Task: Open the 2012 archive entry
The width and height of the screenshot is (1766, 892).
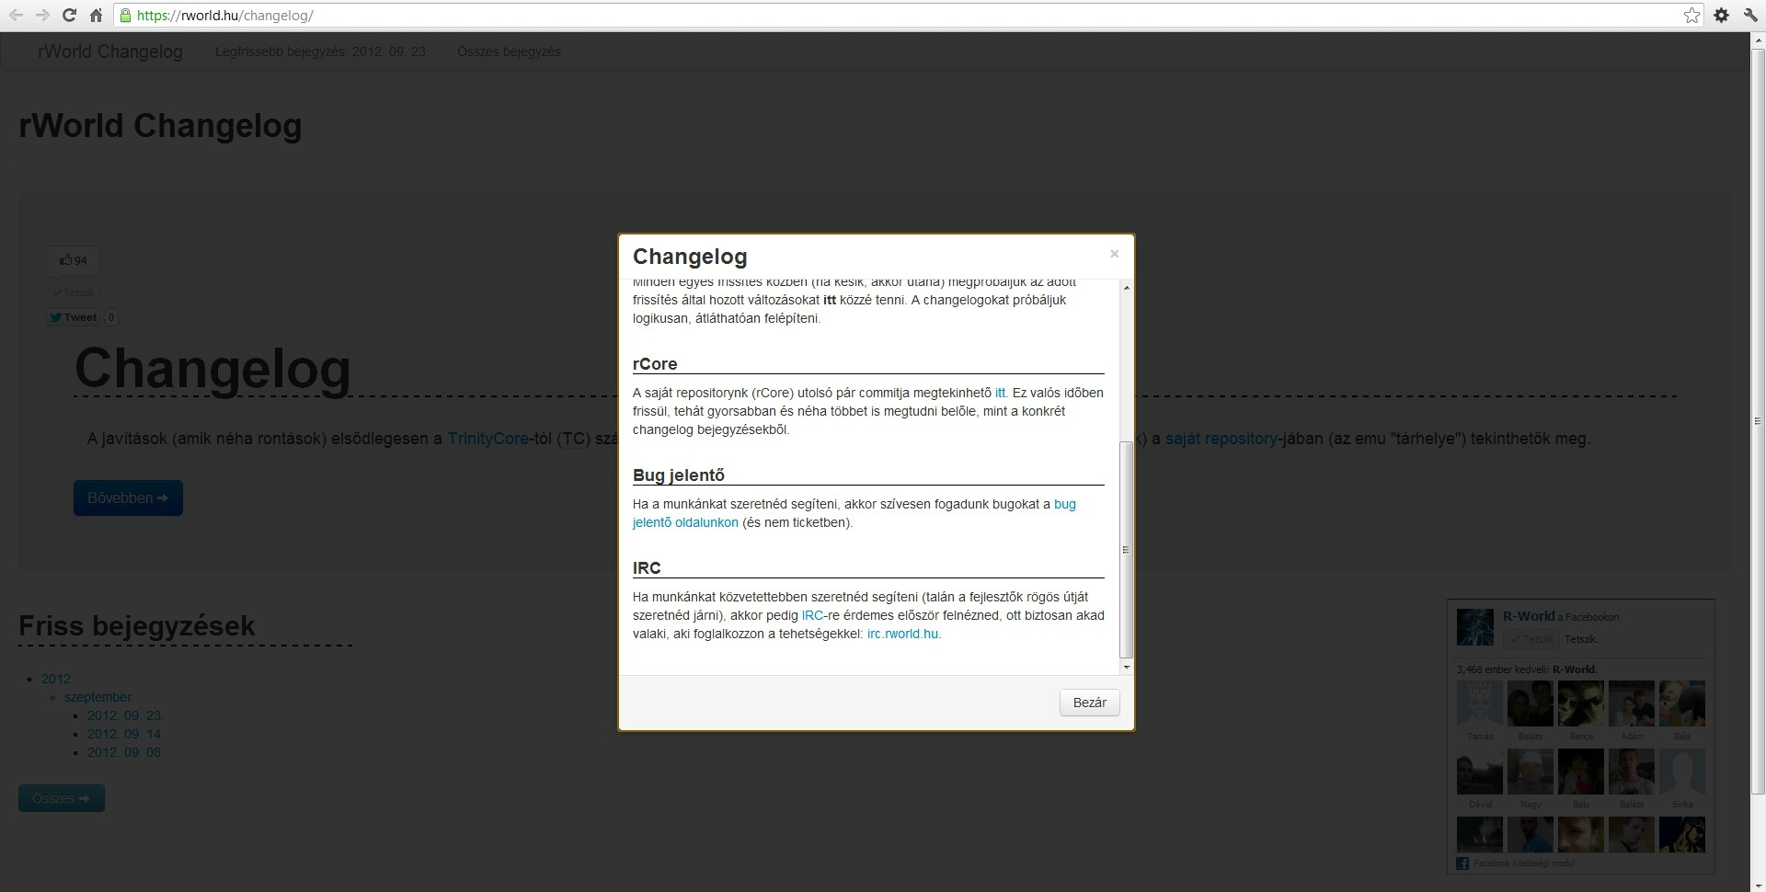Action: pyautogui.click(x=56, y=679)
